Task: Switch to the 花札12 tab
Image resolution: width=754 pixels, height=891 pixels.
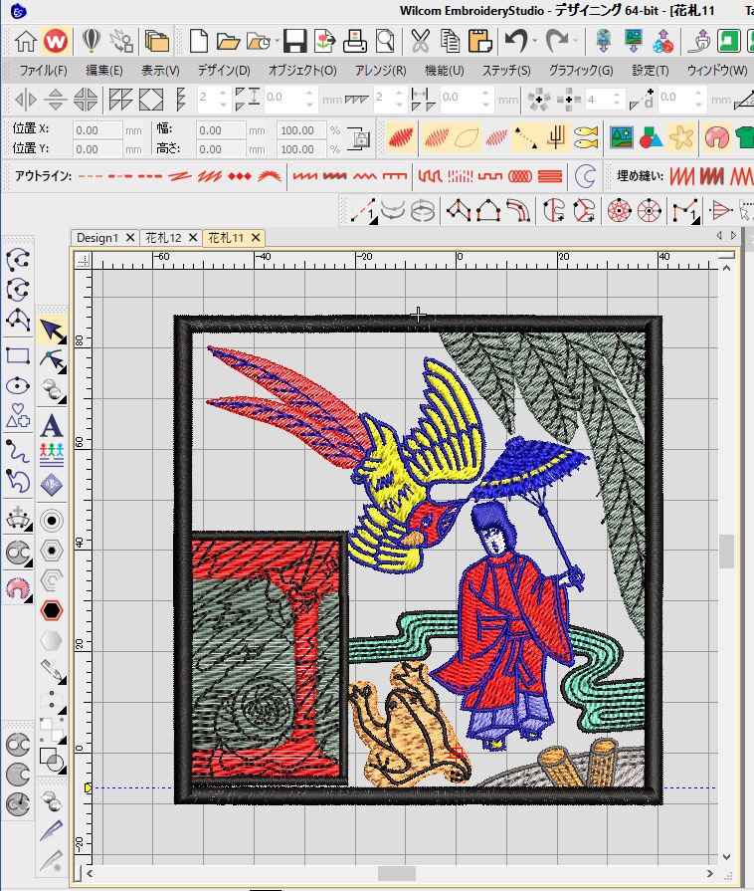Action: click(163, 238)
